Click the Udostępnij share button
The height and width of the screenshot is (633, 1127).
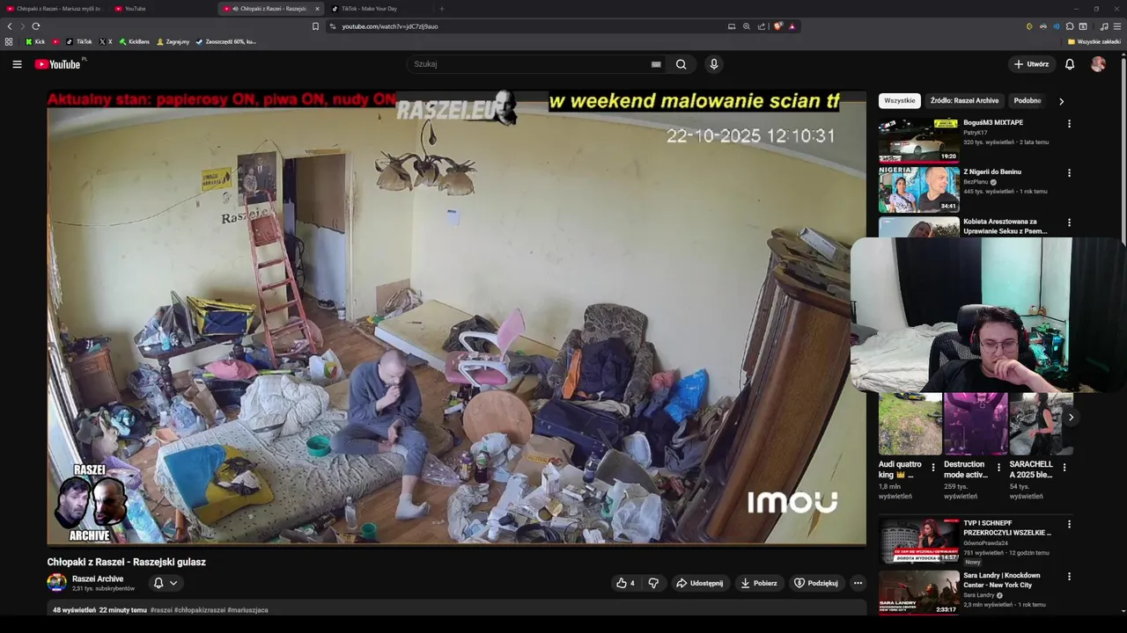coord(700,583)
